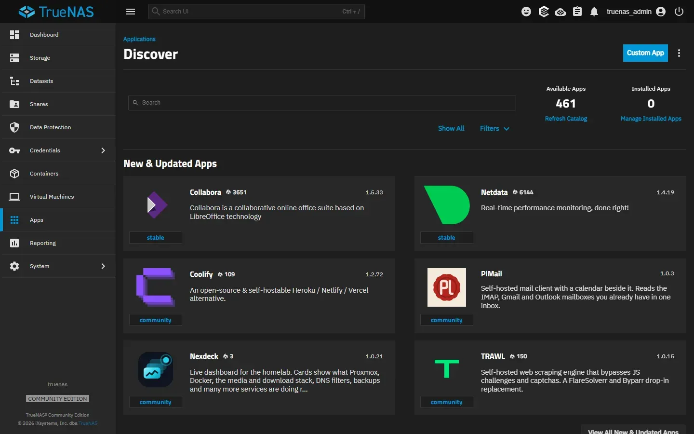Click the Nexdeck app logo
Screen dimensions: 694x434
coord(156,369)
